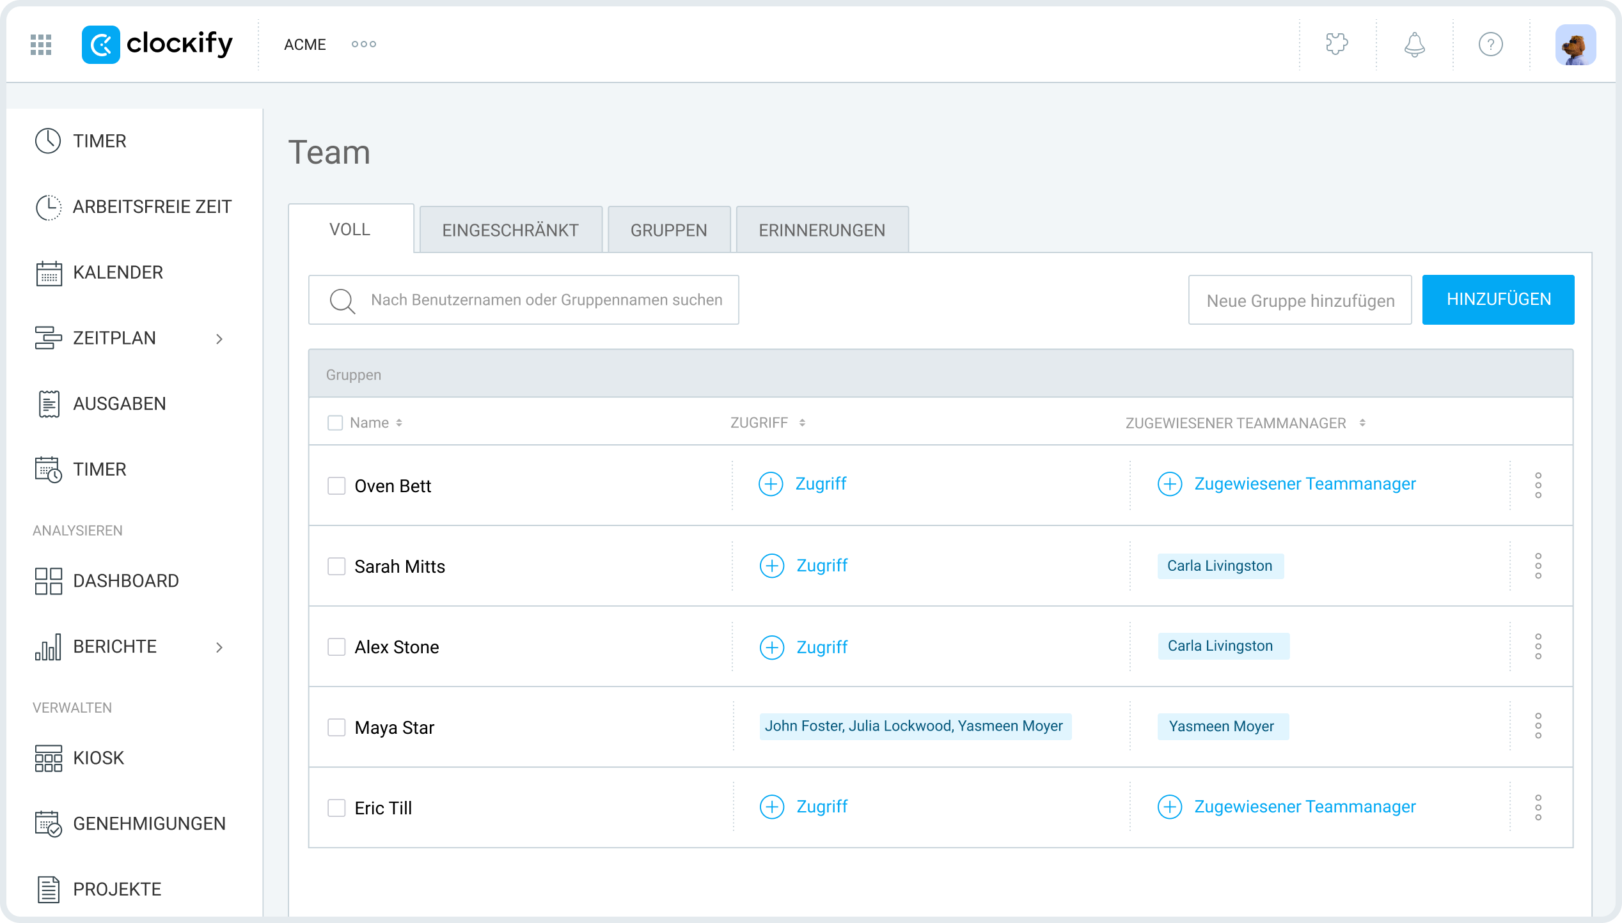Tick the select-all checkbox beside Name
Viewport: 1622px width, 923px height.
coord(335,423)
